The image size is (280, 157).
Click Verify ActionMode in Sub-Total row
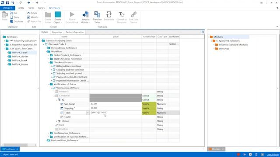pos(149,104)
